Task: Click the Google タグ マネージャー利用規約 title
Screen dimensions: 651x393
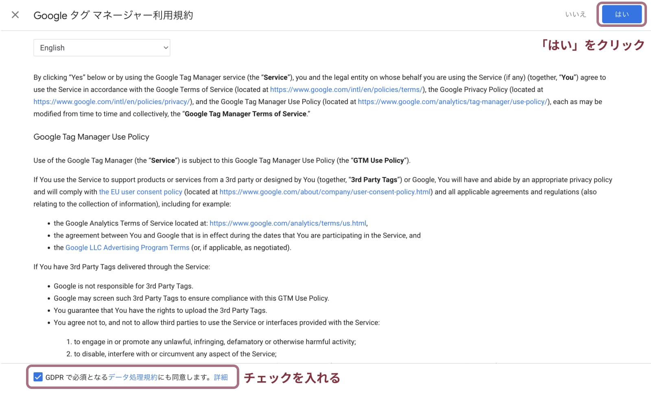Action: click(113, 15)
